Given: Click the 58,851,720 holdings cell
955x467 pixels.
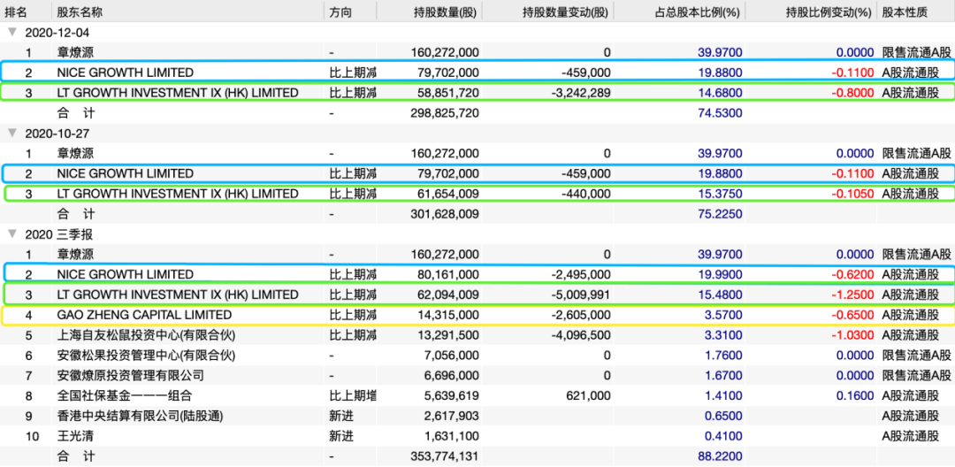Looking at the screenshot, I should click(445, 93).
